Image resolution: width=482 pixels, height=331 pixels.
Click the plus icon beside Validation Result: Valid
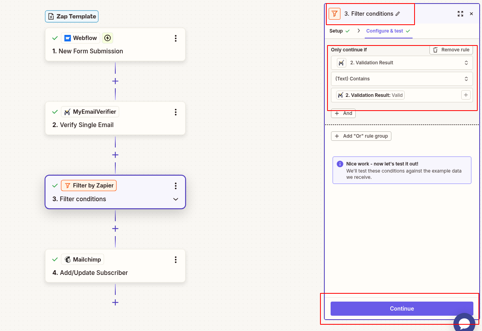point(466,95)
